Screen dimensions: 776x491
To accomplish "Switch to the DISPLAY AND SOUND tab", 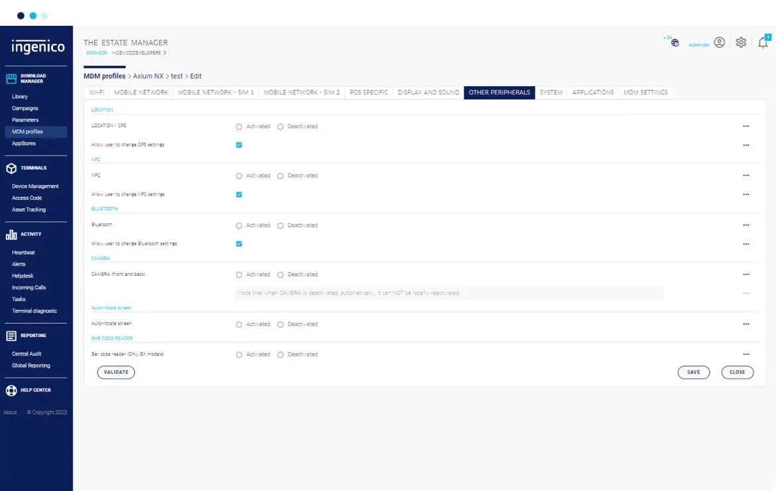I will click(428, 93).
